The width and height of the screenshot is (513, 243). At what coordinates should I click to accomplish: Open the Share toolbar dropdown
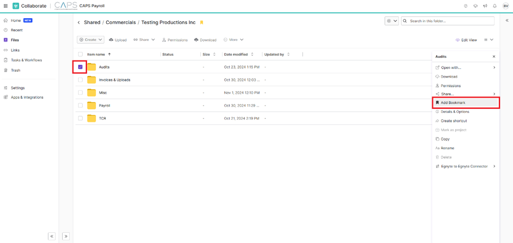point(144,40)
